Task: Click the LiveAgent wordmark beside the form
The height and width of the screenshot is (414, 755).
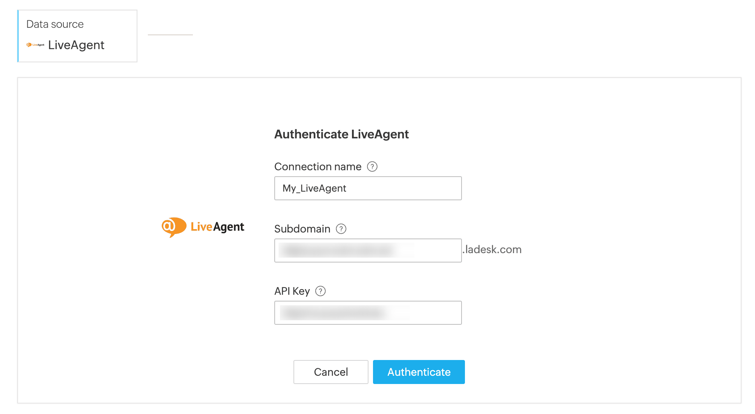Action: coord(217,227)
